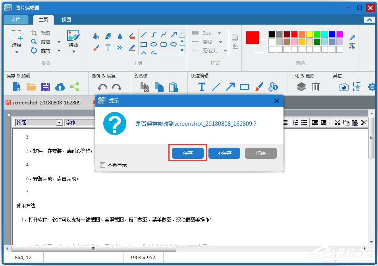
Task: Select the paint bucket fill tool
Action: click(96, 37)
